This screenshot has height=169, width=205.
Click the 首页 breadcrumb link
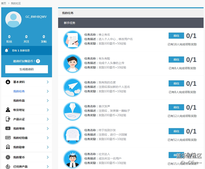tap(3, 3)
